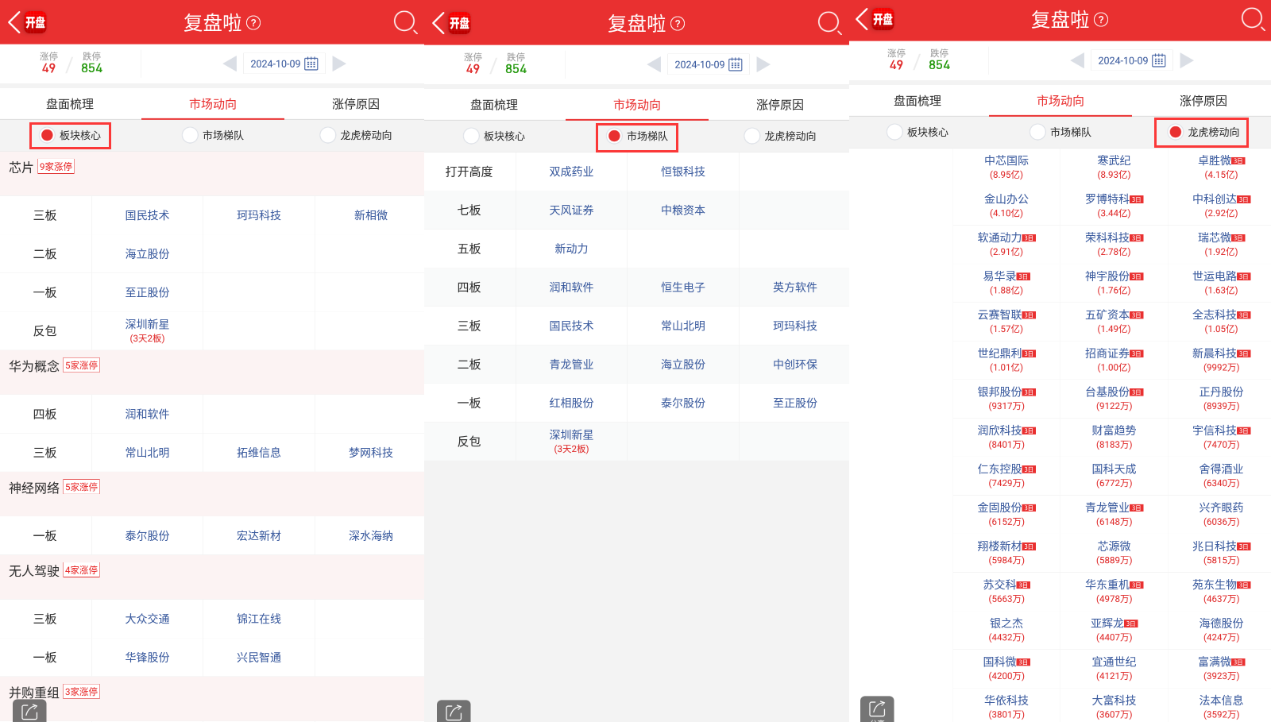Image resolution: width=1271 pixels, height=722 pixels.
Task: Tap back arrow in right panel header
Action: pyautogui.click(x=862, y=18)
